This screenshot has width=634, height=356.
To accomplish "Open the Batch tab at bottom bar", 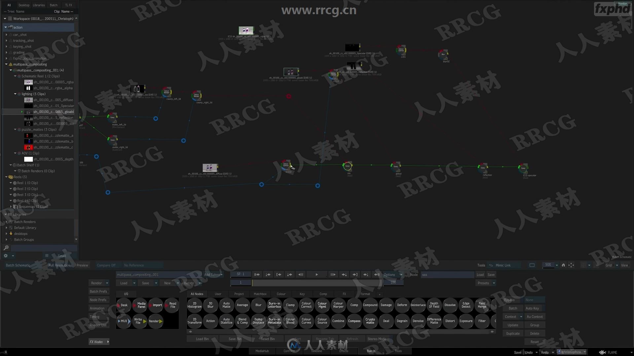I will 371,351.
